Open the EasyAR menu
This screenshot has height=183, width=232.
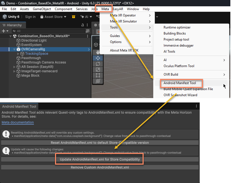118,9
